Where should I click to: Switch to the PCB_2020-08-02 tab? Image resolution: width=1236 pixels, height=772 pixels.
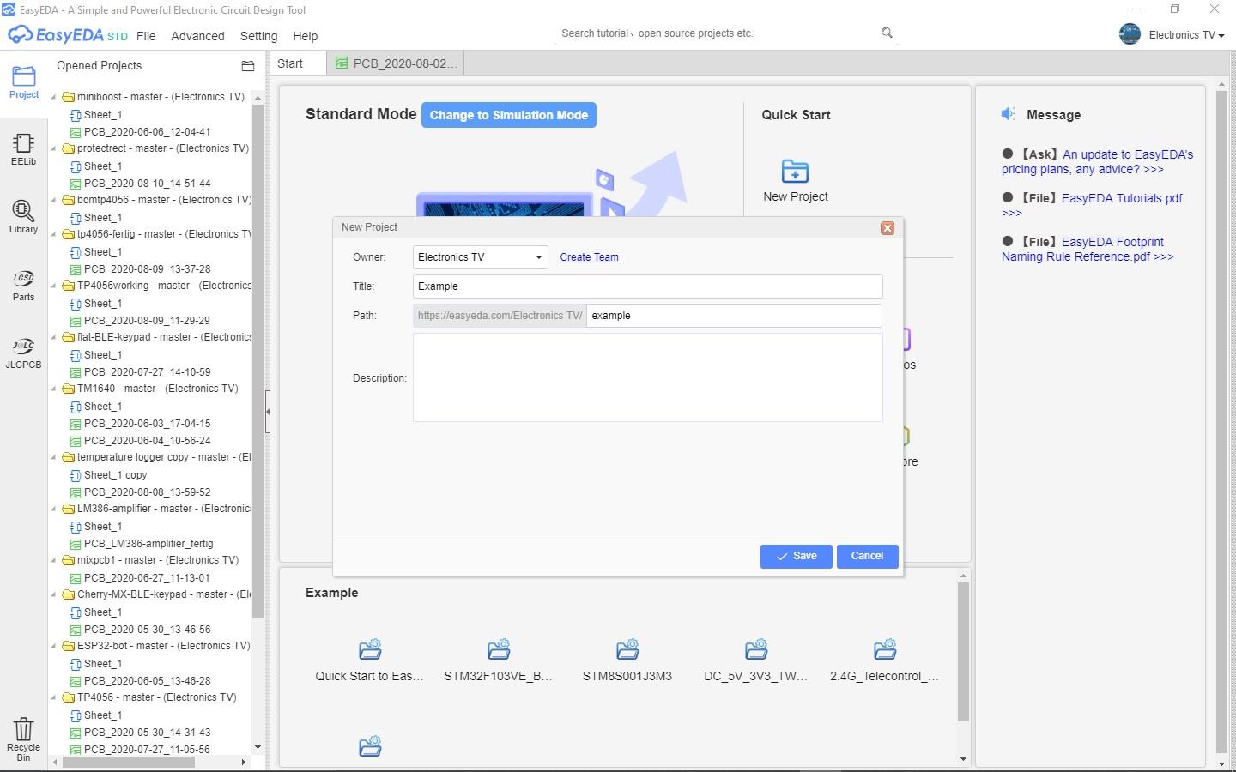coord(397,63)
